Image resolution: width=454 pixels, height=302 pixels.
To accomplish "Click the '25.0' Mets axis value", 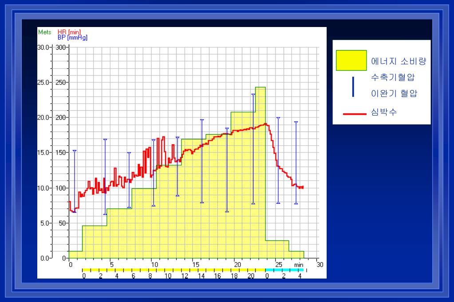I will click(x=43, y=82).
